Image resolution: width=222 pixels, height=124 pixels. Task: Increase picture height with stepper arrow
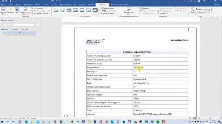(x=212, y=8)
